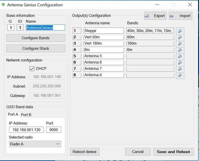The image size is (199, 161).
Task: Click the Antenna 6 name field
Action: pos(104,62)
